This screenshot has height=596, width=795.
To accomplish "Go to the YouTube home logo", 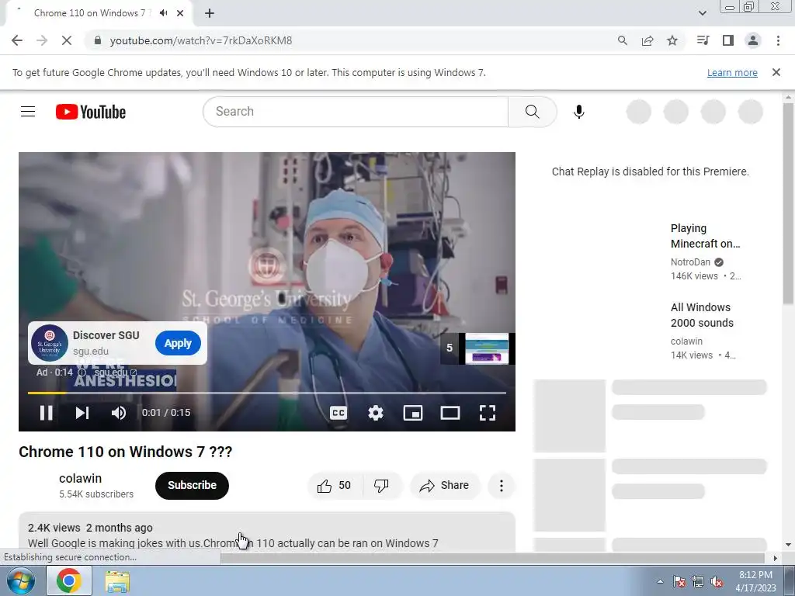I will [x=91, y=112].
